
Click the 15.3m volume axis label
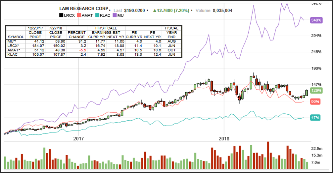tap(317, 155)
